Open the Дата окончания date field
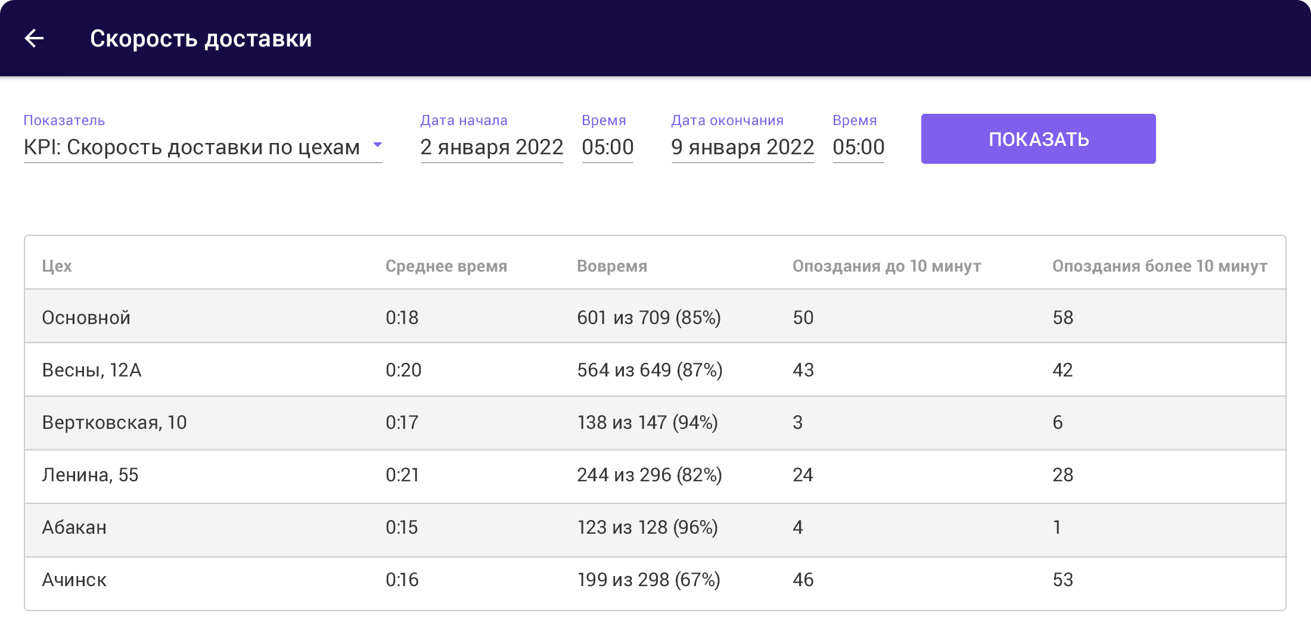This screenshot has height=635, width=1311. 743,147
